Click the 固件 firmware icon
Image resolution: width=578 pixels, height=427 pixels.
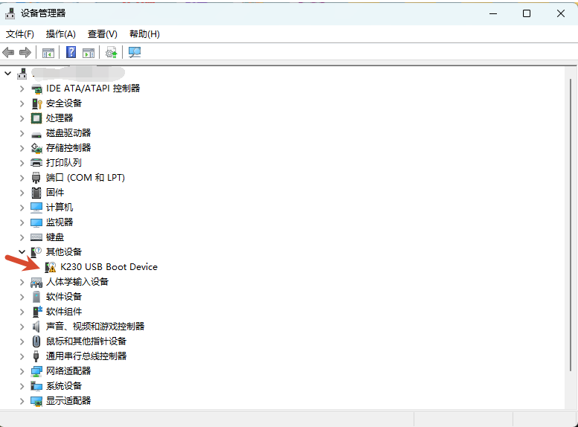click(36, 193)
